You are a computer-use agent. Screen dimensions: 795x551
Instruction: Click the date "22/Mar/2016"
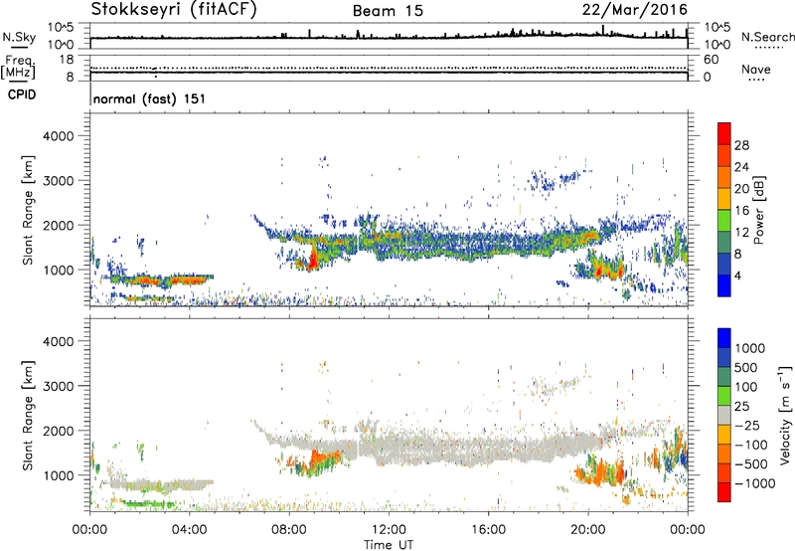pyautogui.click(x=635, y=9)
